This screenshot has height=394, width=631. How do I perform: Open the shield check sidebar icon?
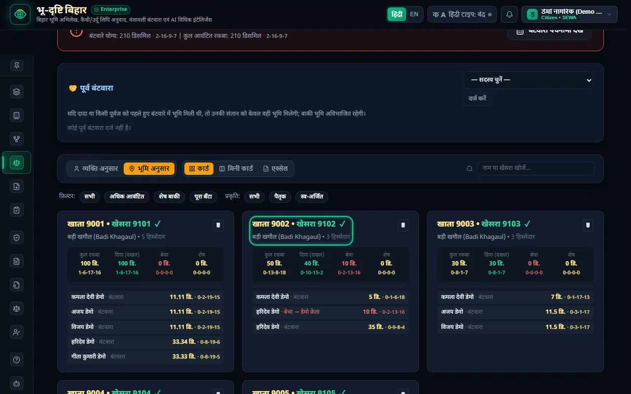click(17, 237)
